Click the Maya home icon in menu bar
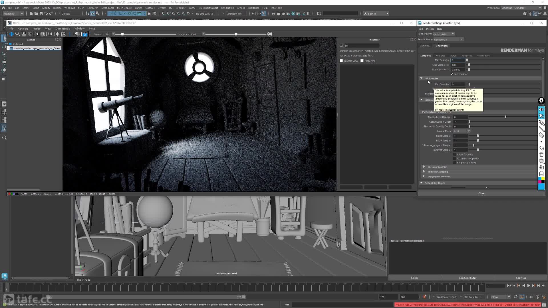The image size is (548, 308). [x=3, y=8]
